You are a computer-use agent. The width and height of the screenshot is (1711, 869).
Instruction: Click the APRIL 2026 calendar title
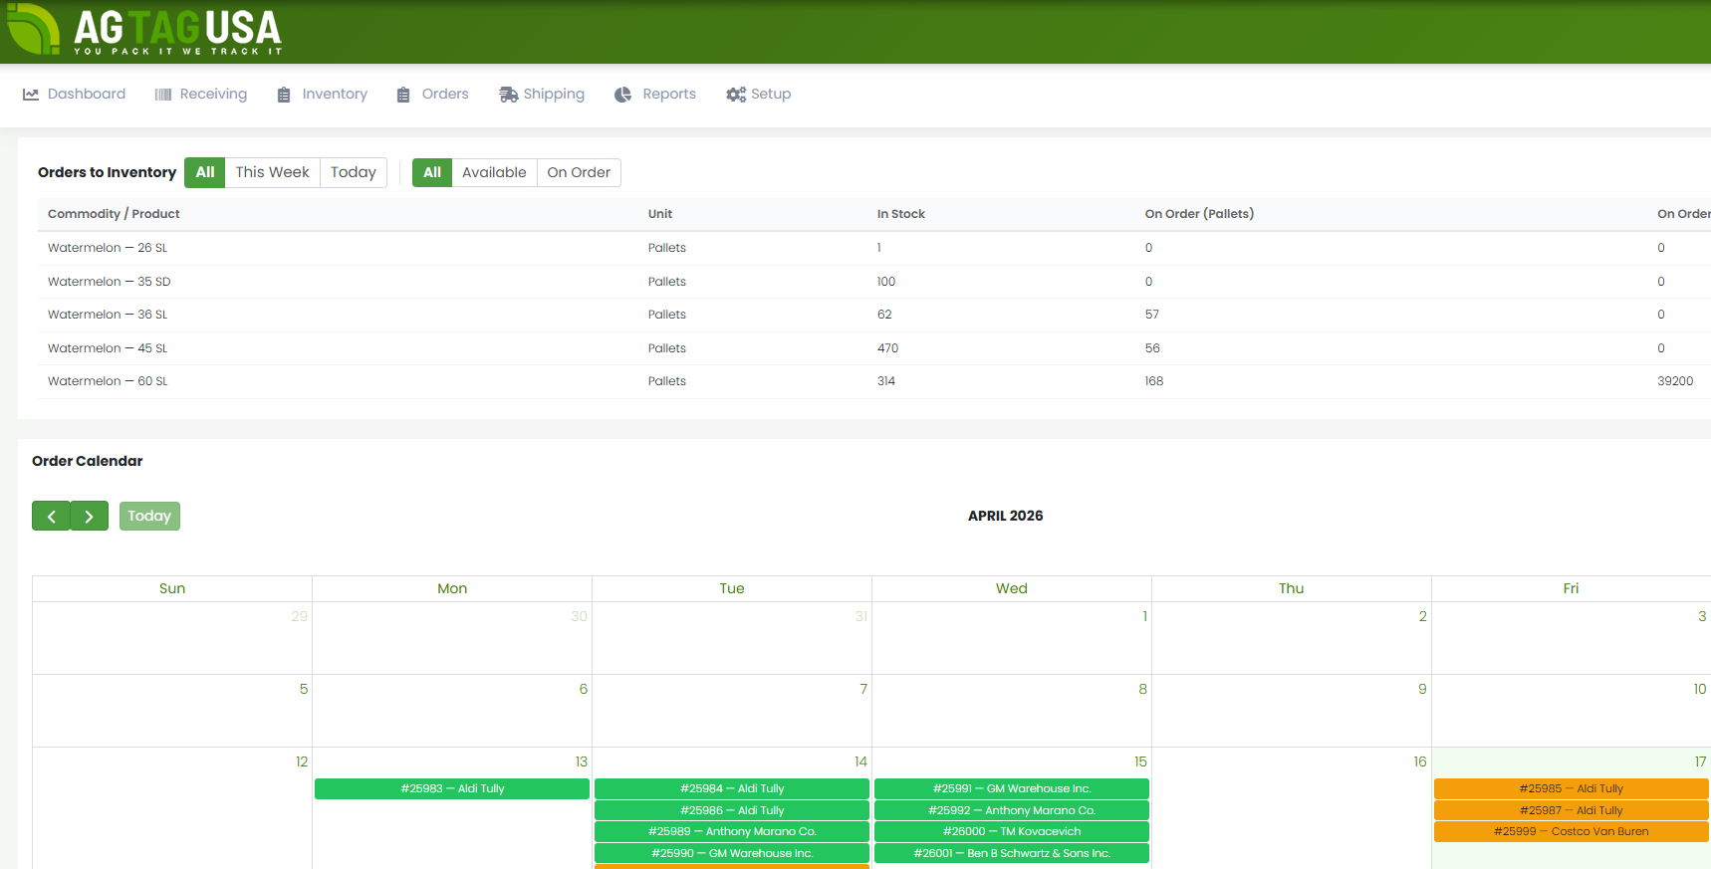click(1006, 516)
